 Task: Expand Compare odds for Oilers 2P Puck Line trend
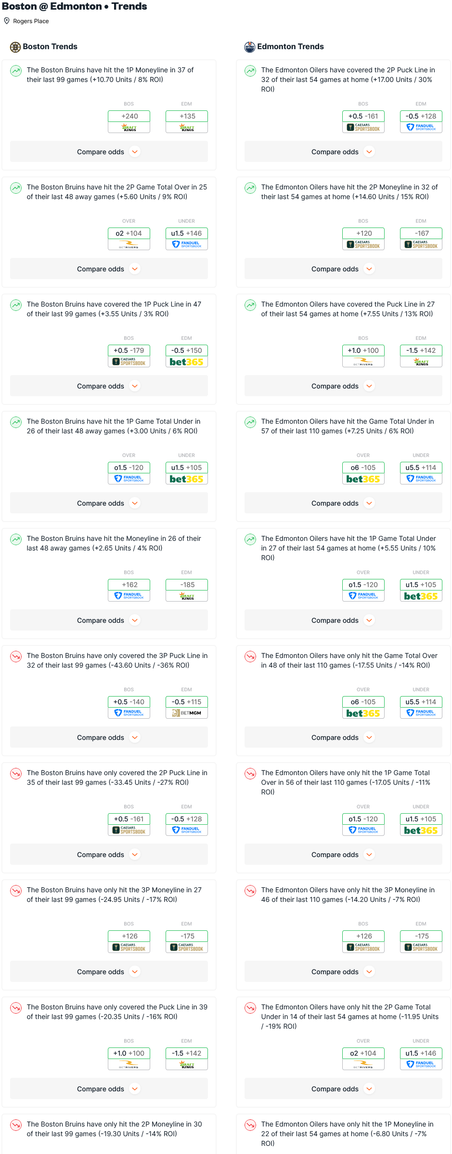(x=343, y=152)
